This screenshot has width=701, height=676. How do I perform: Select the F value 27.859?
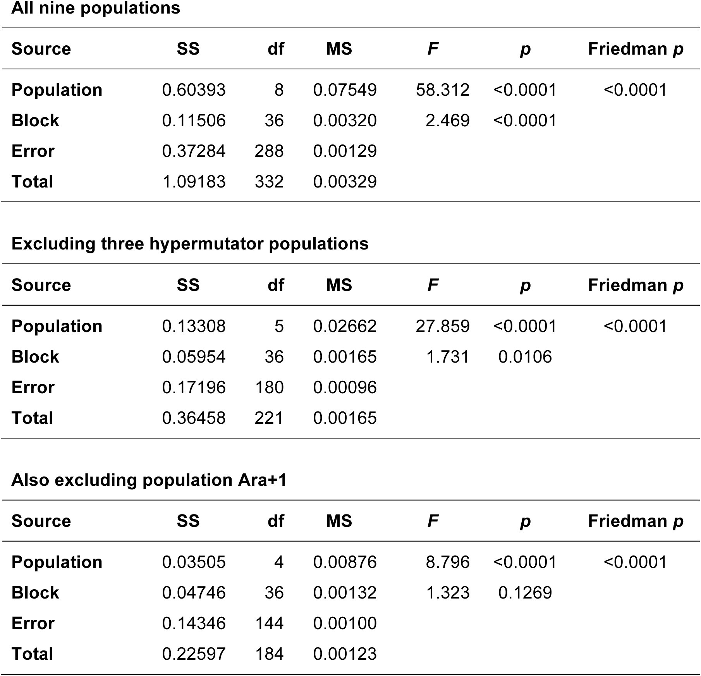pyautogui.click(x=443, y=326)
